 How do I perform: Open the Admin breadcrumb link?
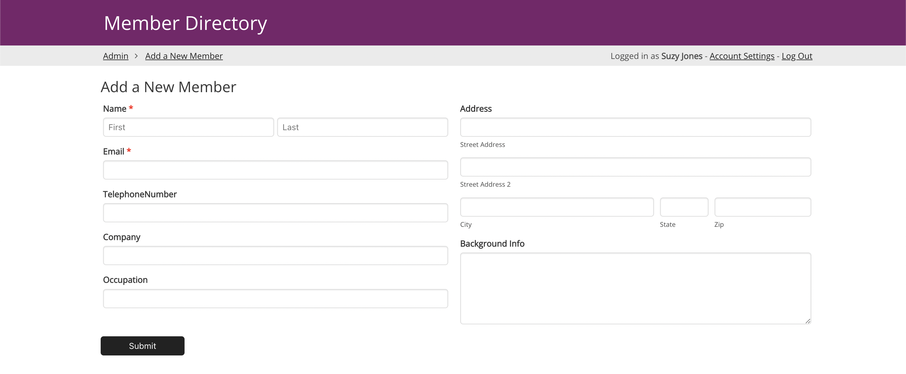click(115, 56)
